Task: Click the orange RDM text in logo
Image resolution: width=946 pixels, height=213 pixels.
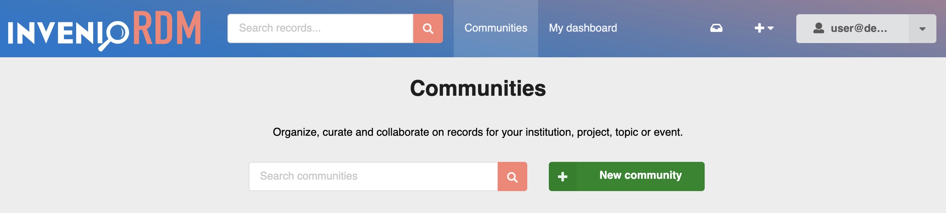Action: pos(167,28)
